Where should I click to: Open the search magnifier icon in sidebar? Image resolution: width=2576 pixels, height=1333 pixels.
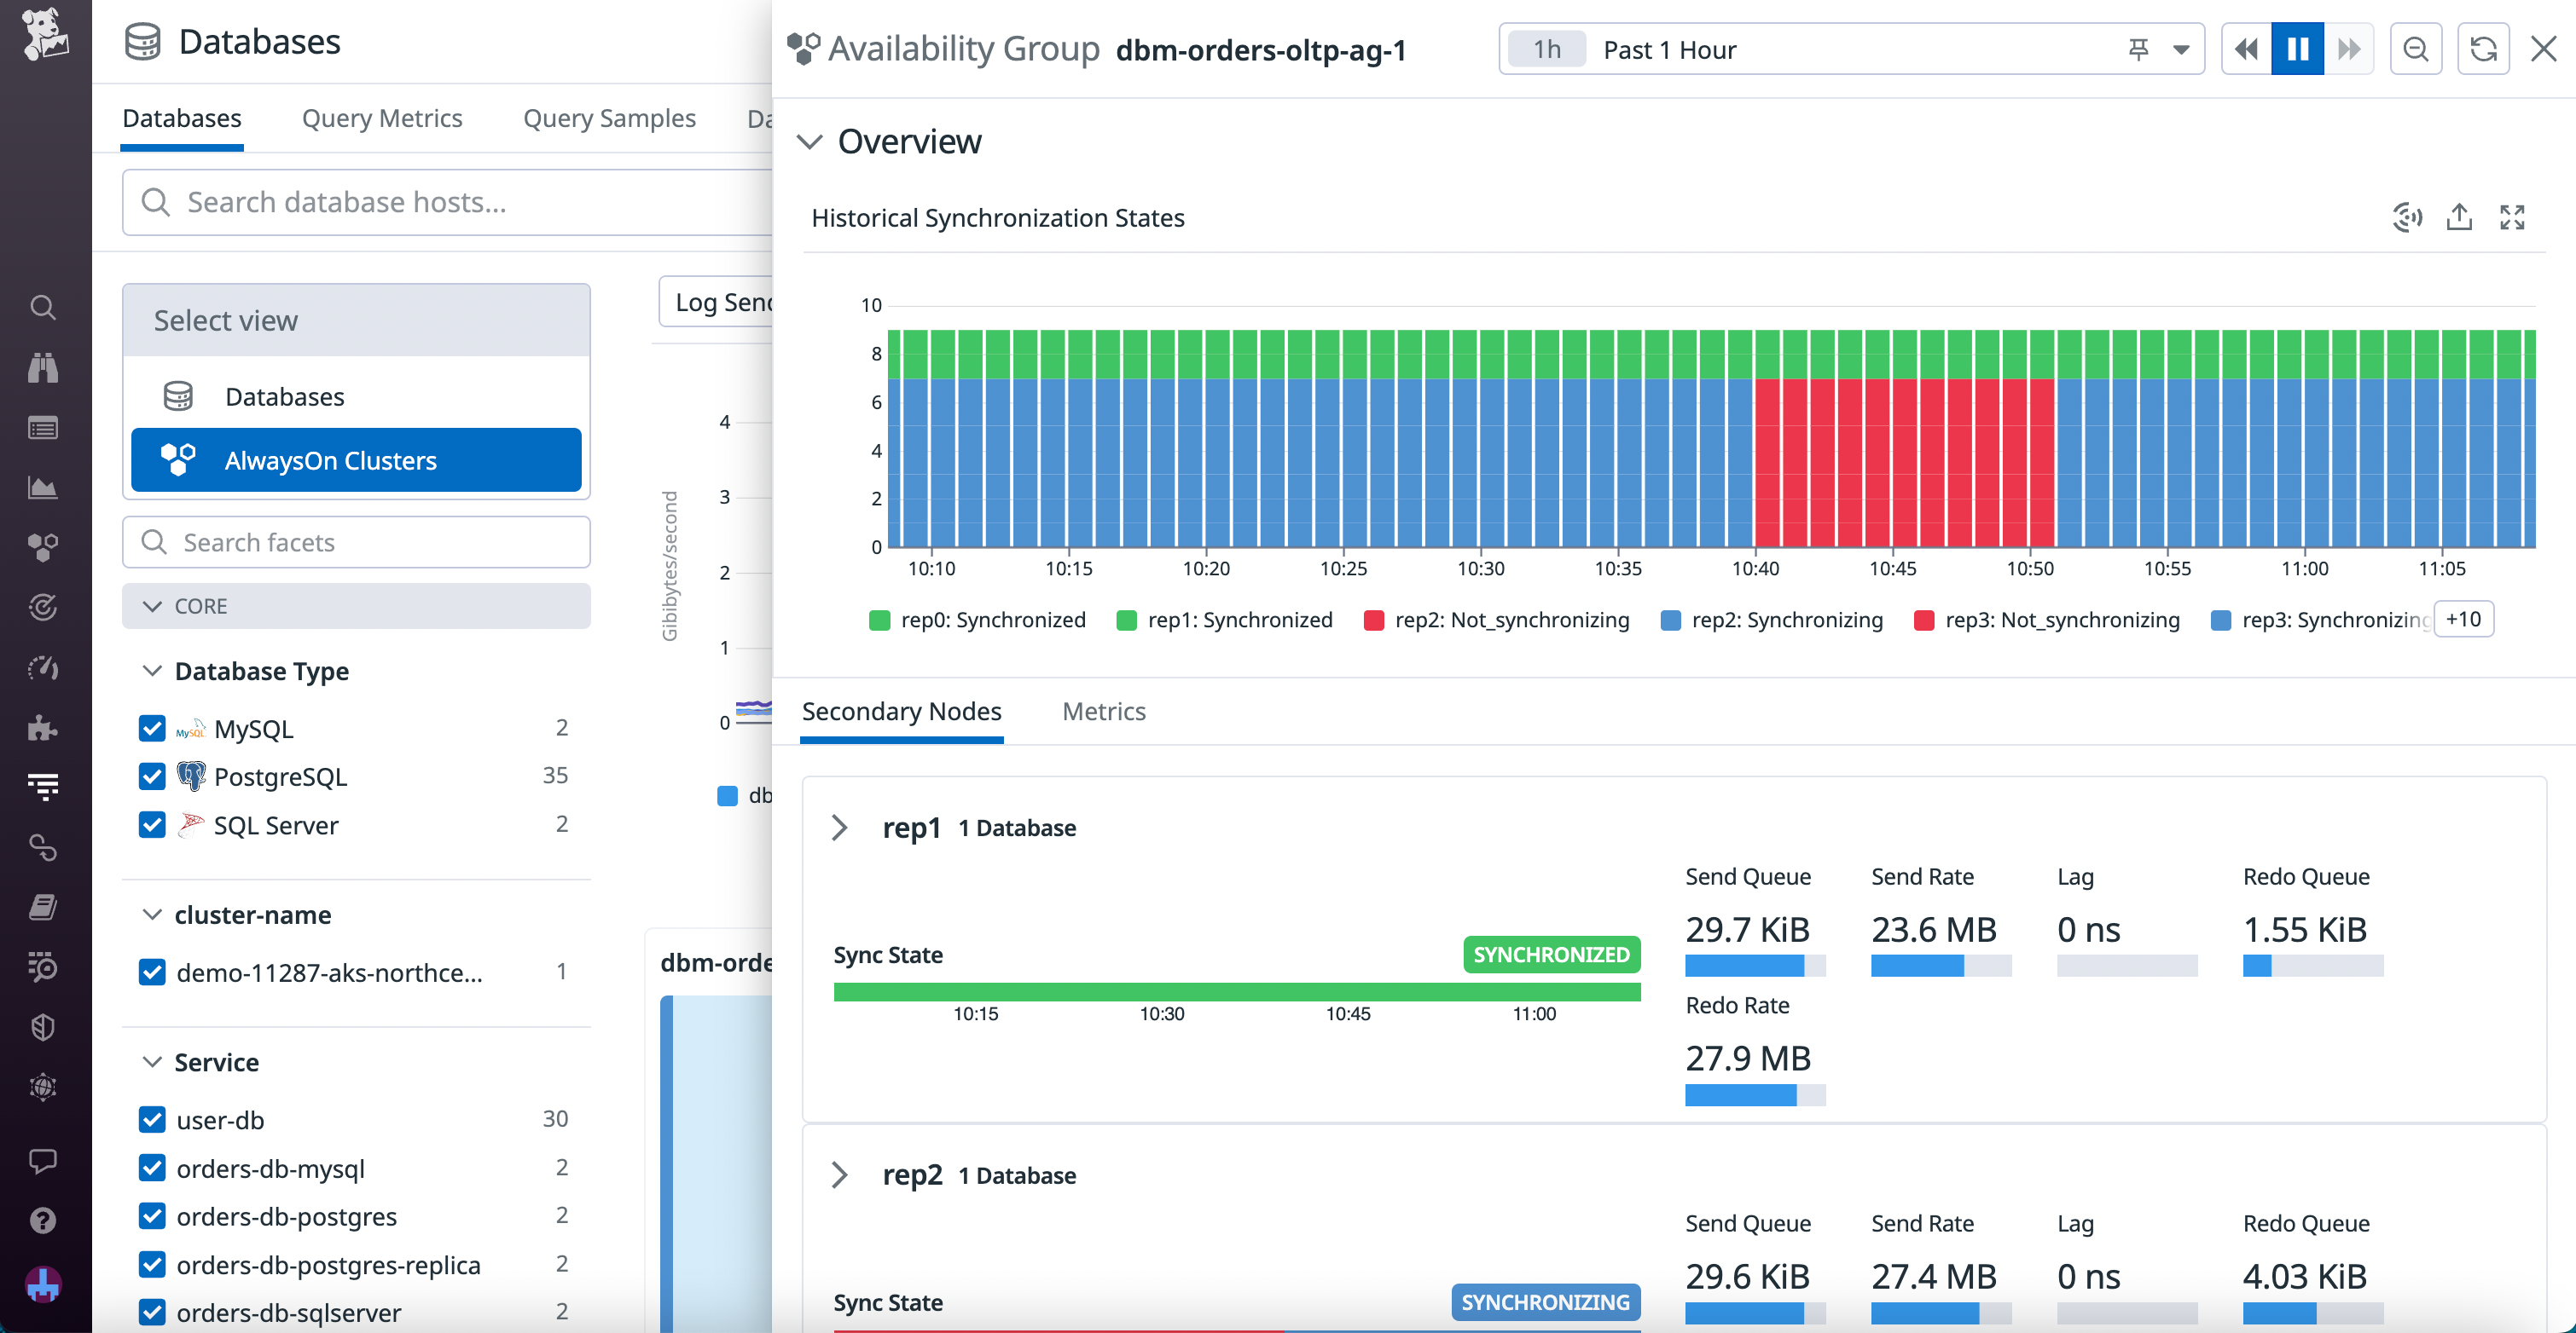(43, 307)
